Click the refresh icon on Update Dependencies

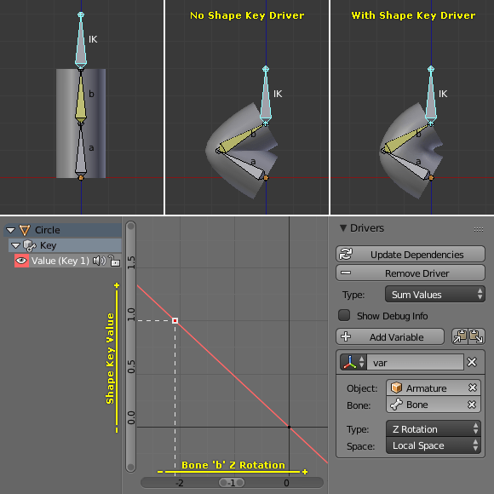[346, 254]
